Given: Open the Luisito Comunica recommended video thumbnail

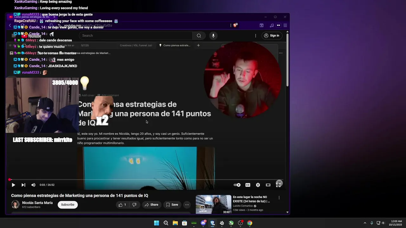Looking at the screenshot, I should tap(213, 204).
